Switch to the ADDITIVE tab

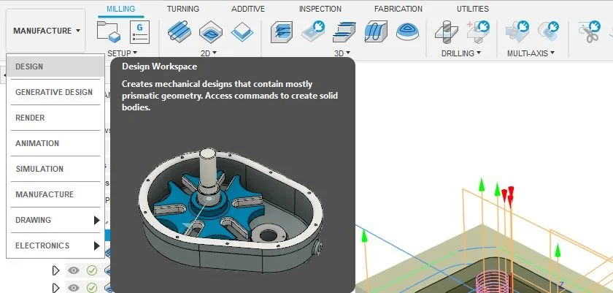[x=248, y=9]
